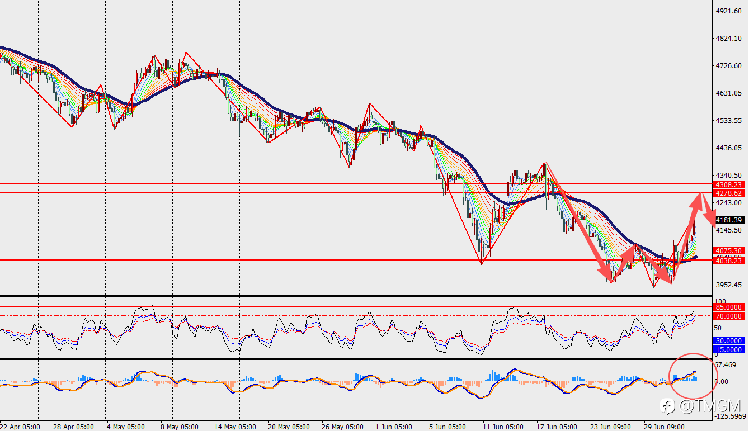Select the 23 Jun 09:00 time label
Viewport: 749px width, 431px height.
click(x=611, y=427)
